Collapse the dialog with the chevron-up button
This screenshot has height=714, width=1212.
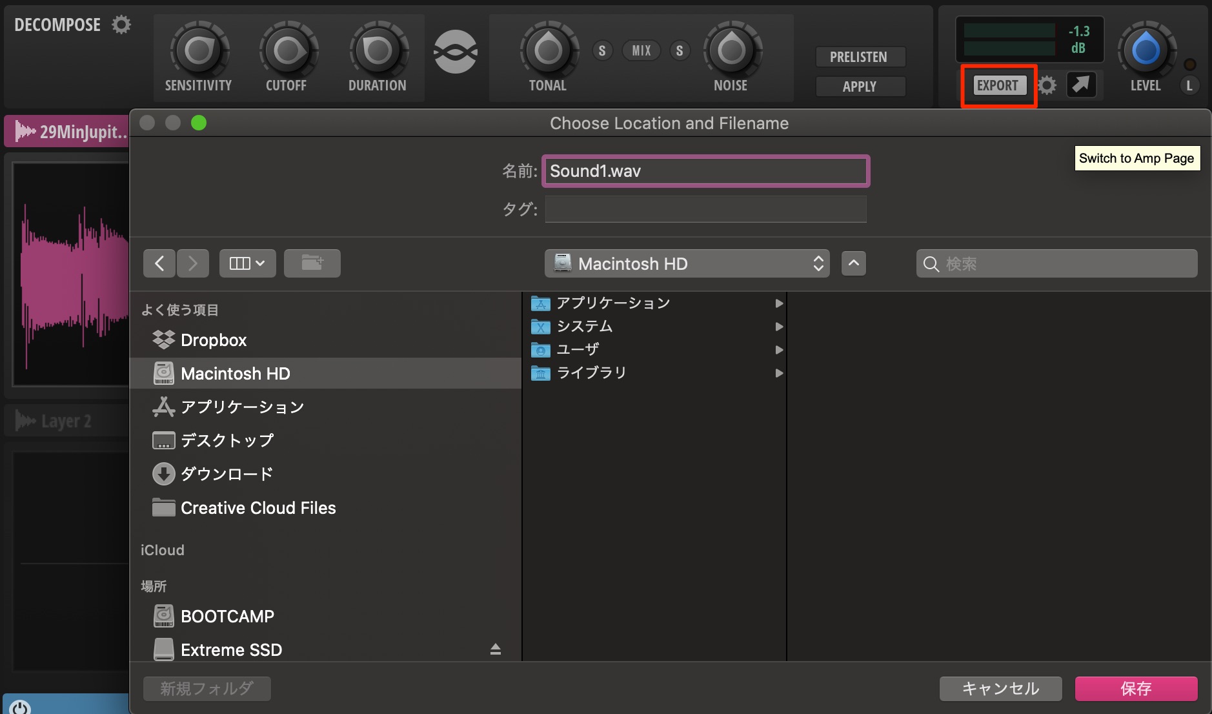(854, 263)
